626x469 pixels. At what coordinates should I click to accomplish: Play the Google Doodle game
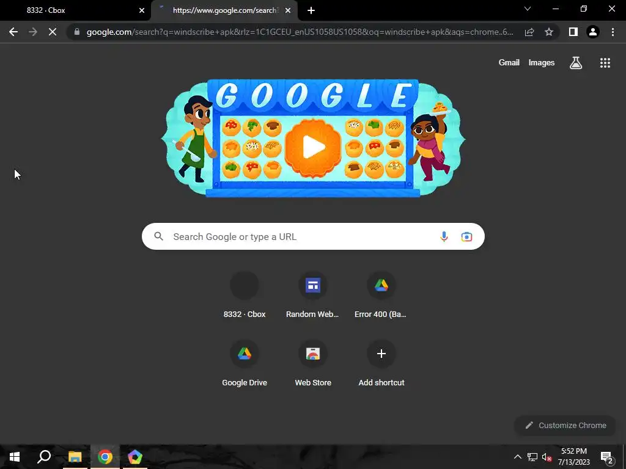(314, 148)
